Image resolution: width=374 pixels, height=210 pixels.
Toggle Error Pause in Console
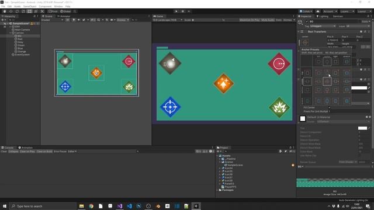[60, 152]
